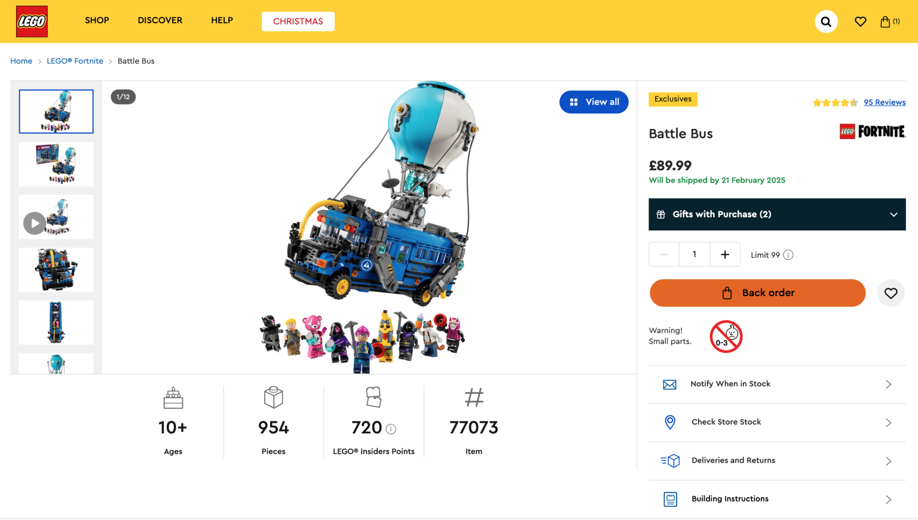918x520 pixels.
Task: Increase quantity using the plus stepper
Action: (x=725, y=254)
